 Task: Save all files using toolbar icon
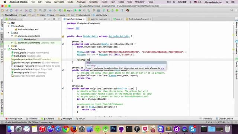7,10
